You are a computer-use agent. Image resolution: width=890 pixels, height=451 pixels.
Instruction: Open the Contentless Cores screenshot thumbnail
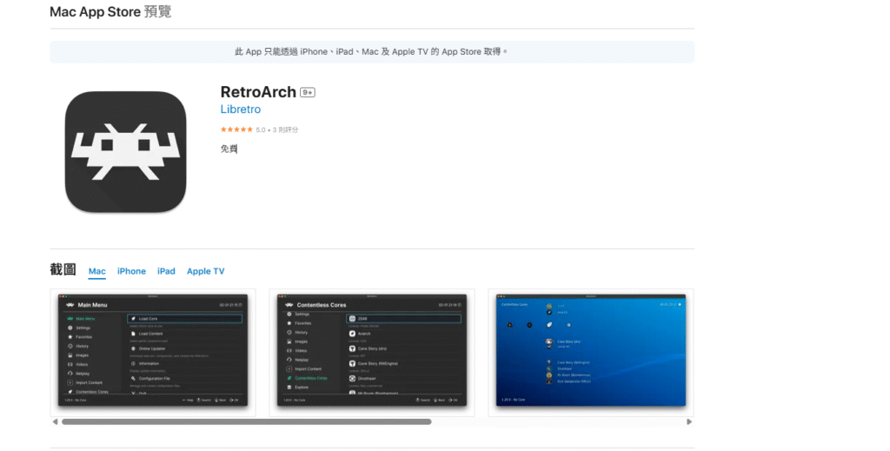coord(372,349)
